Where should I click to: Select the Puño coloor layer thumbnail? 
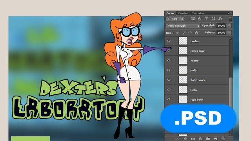183,80
